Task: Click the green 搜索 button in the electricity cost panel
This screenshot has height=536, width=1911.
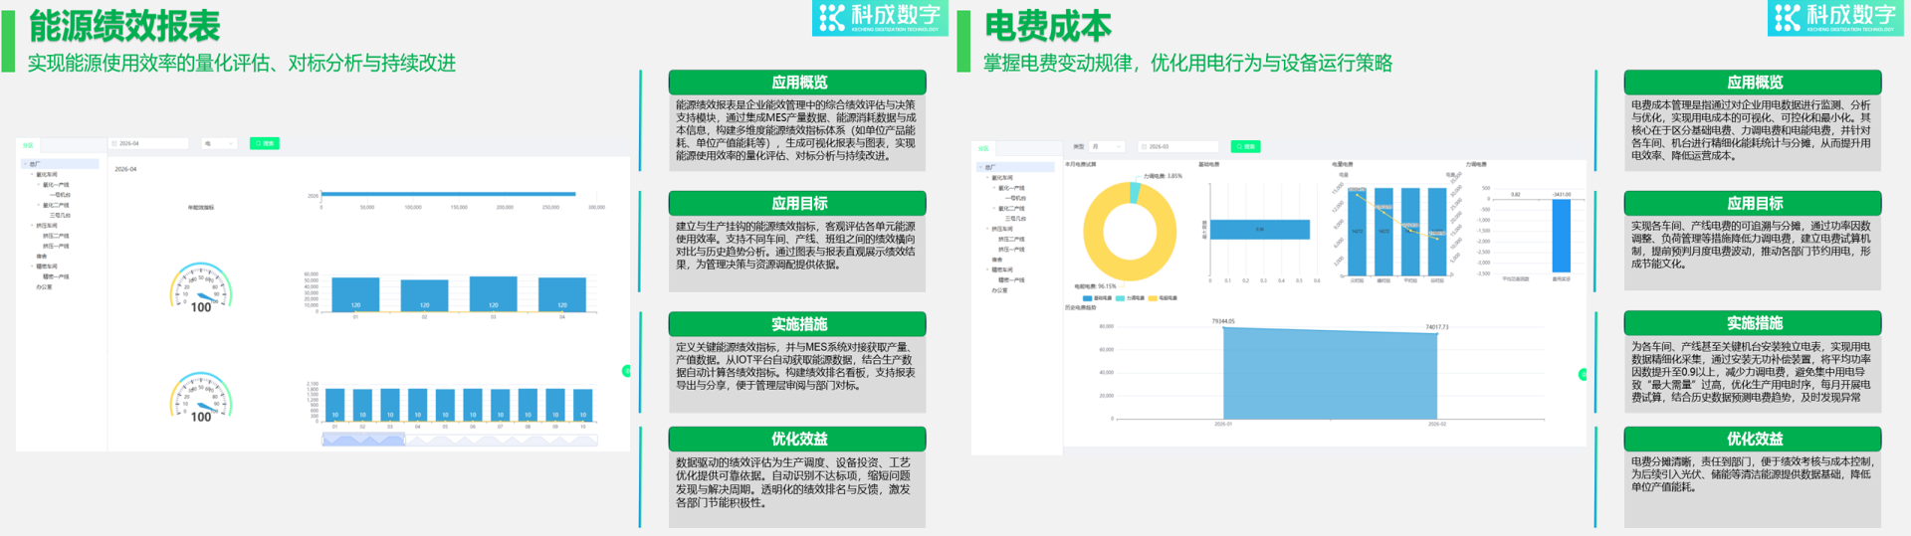Action: click(x=1245, y=146)
